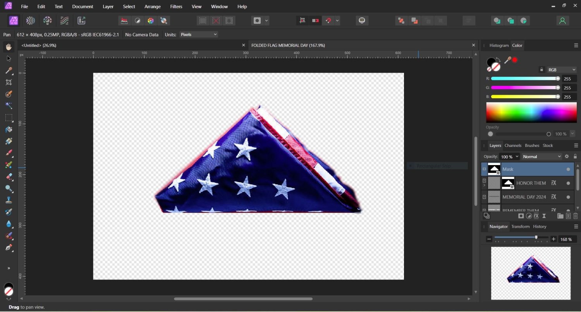Screen dimensions: 581x312
Task: Switch to the FOLDED FLAG MEMORIAL DAY document
Action: pyautogui.click(x=288, y=45)
